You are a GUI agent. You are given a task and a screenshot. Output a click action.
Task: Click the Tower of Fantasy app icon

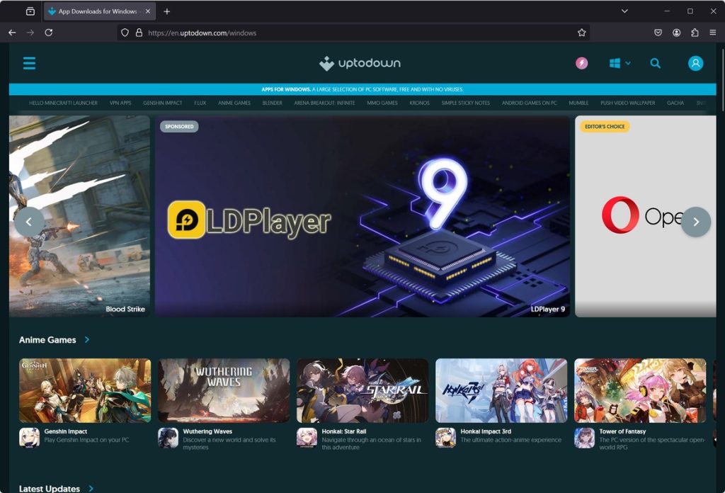click(584, 438)
